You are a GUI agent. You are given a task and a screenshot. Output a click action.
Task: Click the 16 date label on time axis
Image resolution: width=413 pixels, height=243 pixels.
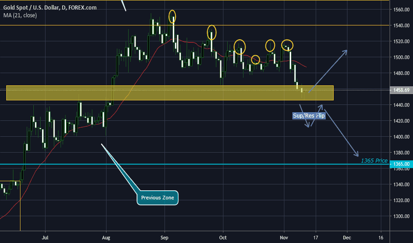381,238
